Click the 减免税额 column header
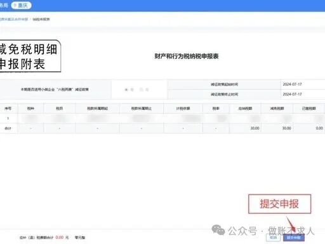The image size is (325, 244). [x=277, y=109]
